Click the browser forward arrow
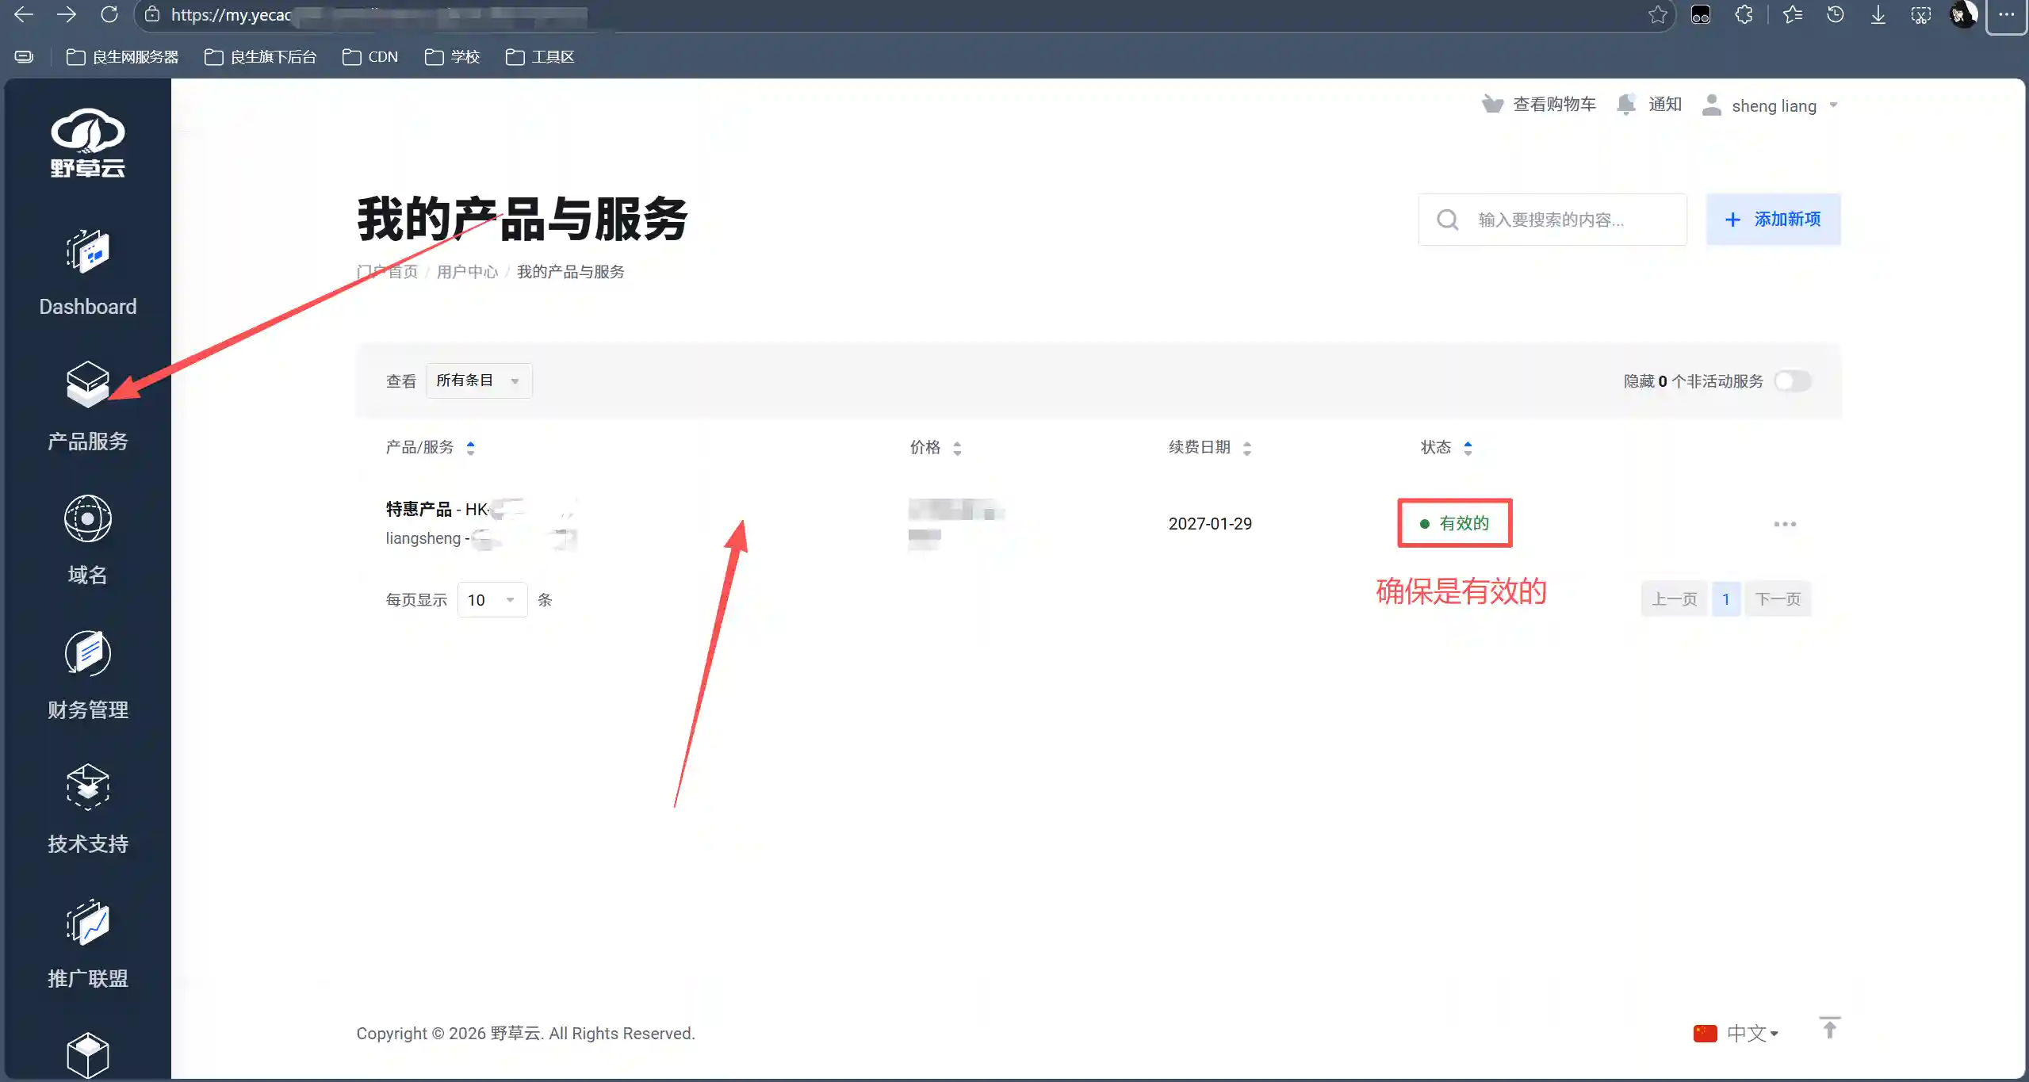The image size is (2029, 1082). click(x=67, y=14)
